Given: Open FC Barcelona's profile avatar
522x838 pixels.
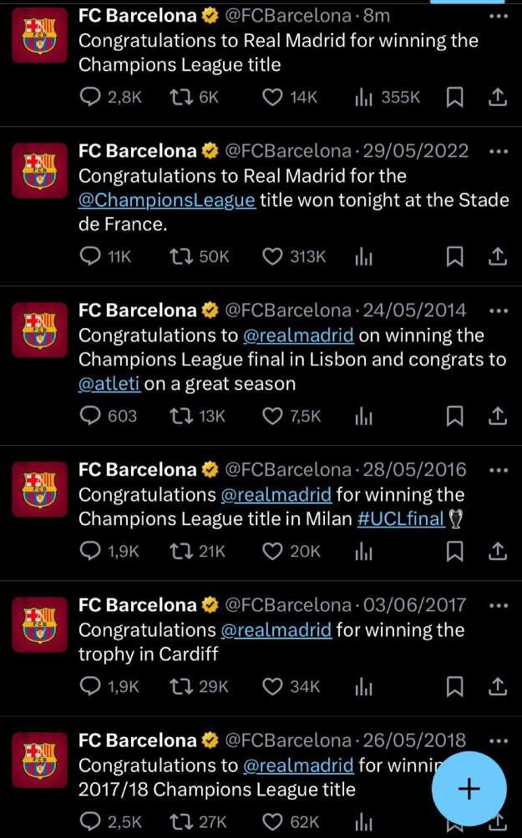Looking at the screenshot, I should tap(39, 35).
